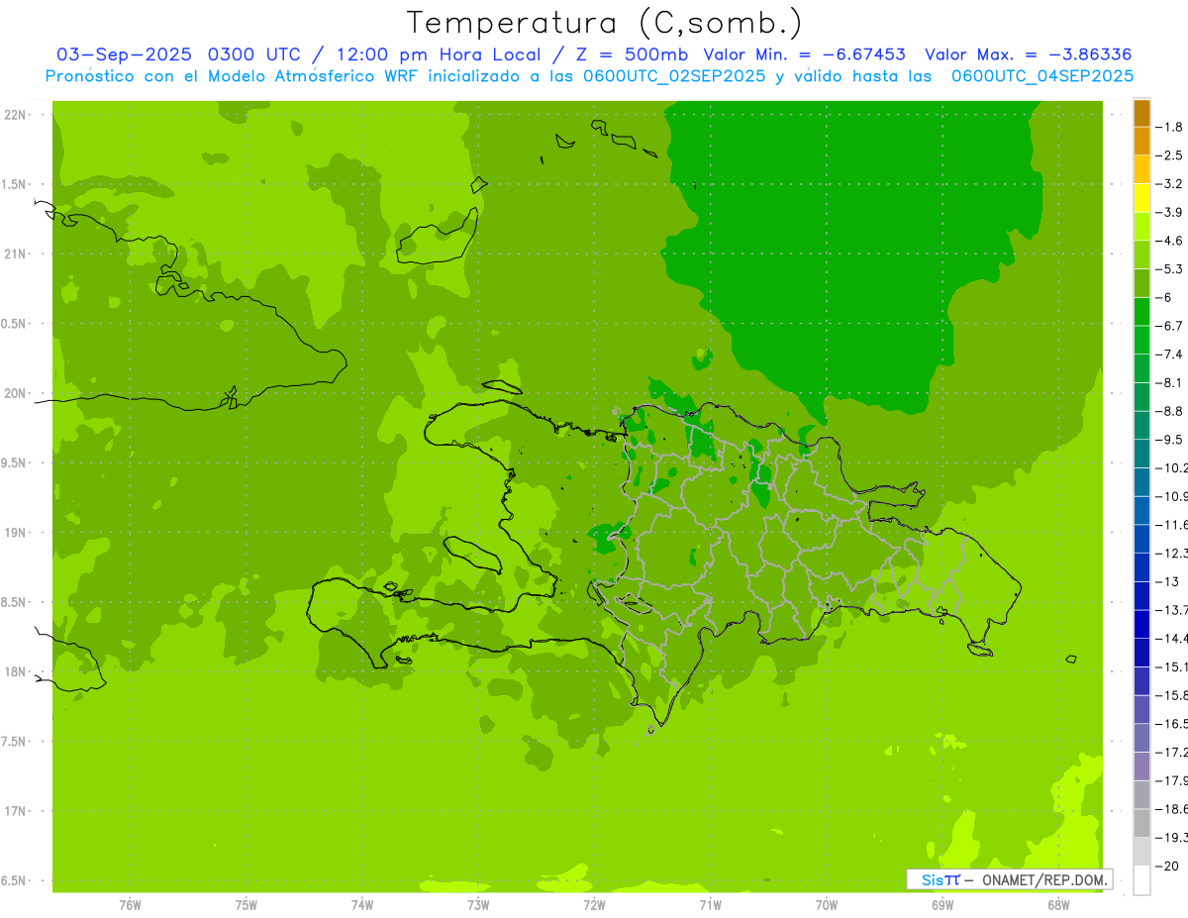Click "Valor Min. = -6.67453" readout
Viewport: 1188px width, 918px height.
[804, 54]
